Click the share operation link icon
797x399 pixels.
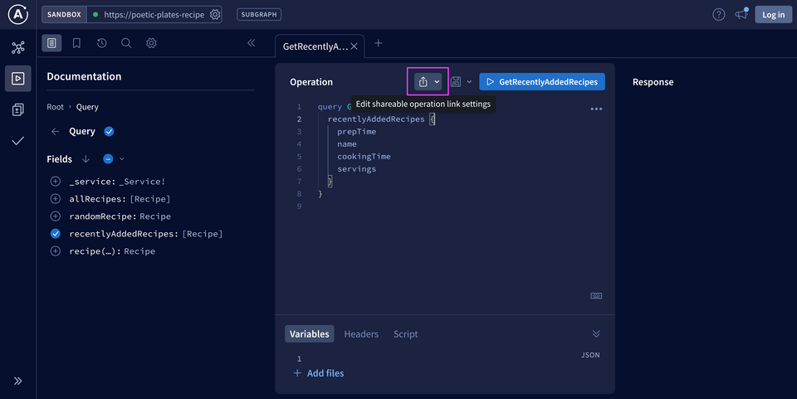(x=423, y=82)
